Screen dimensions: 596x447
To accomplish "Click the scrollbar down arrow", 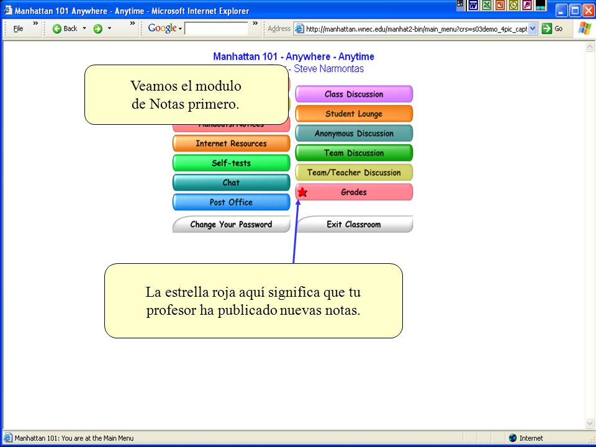I will pyautogui.click(x=590, y=423).
